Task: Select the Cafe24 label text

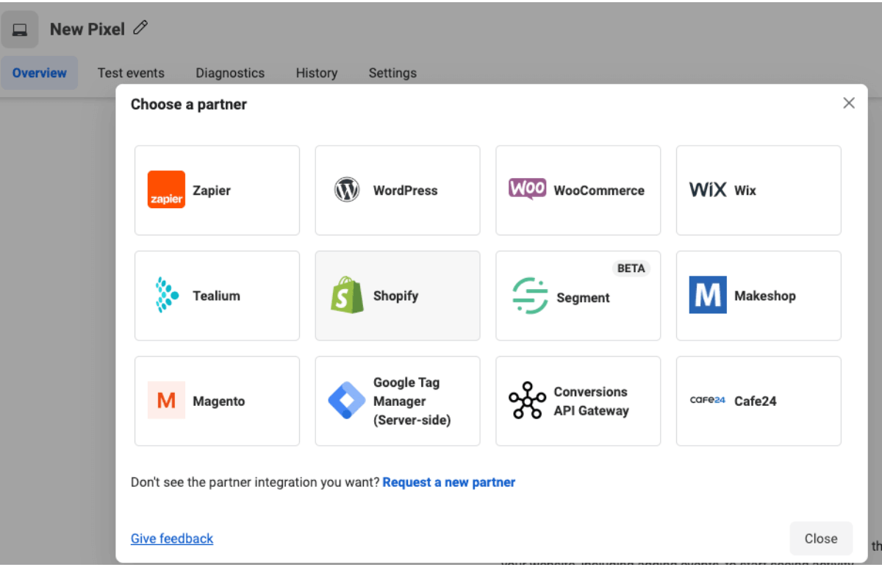Action: click(x=756, y=401)
